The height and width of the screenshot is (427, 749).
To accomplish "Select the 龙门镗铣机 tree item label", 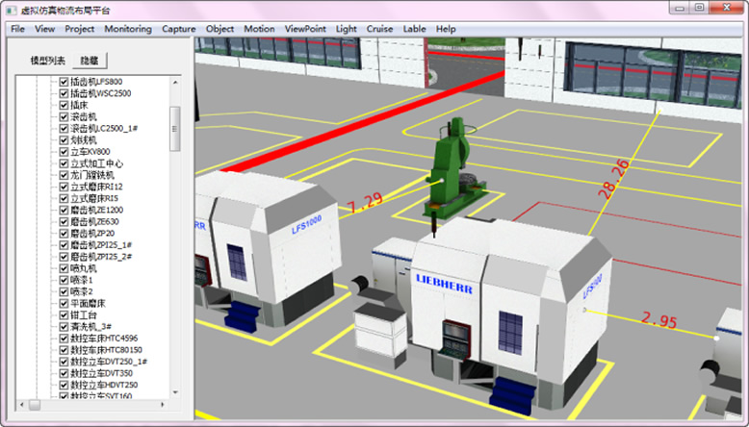I will coord(91,175).
